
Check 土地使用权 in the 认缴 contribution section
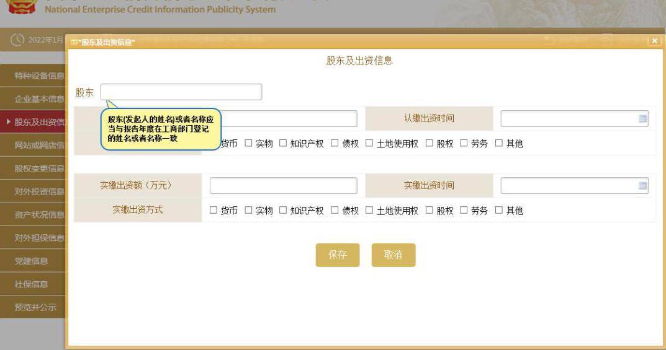pyautogui.click(x=369, y=143)
